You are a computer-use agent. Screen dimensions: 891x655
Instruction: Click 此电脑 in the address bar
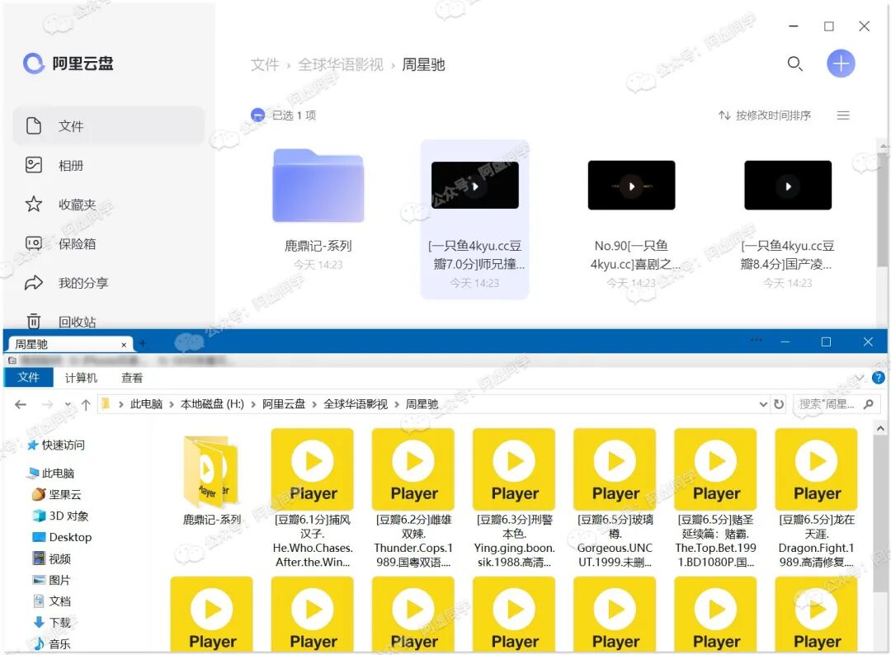(146, 404)
